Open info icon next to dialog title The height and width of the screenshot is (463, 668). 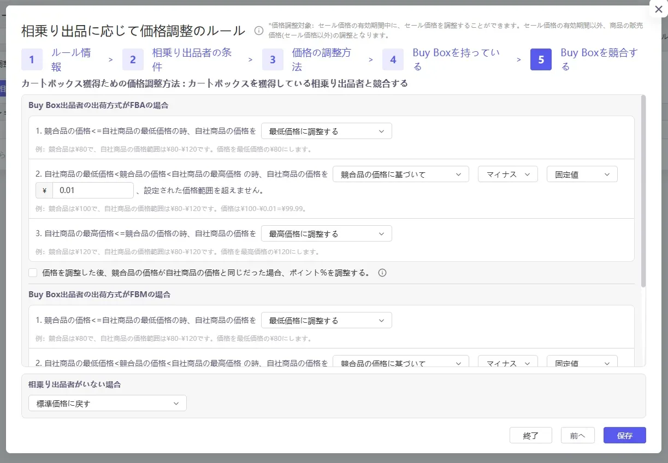259,31
